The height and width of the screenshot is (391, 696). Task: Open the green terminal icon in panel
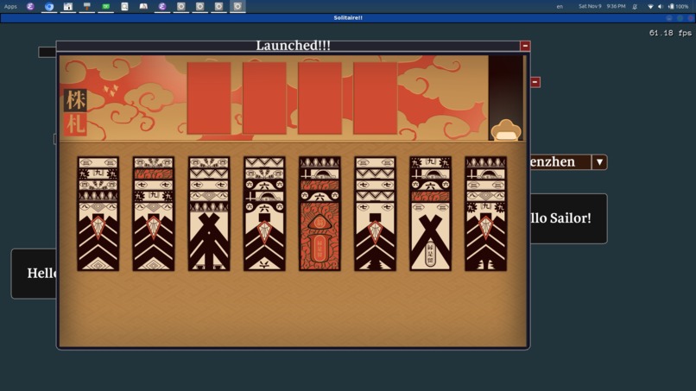105,6
